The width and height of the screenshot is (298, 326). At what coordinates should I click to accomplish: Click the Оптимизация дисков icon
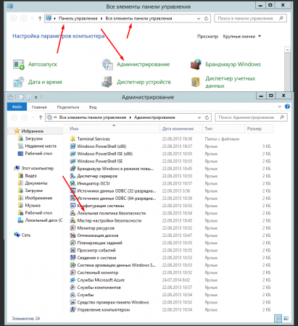[x=73, y=235]
